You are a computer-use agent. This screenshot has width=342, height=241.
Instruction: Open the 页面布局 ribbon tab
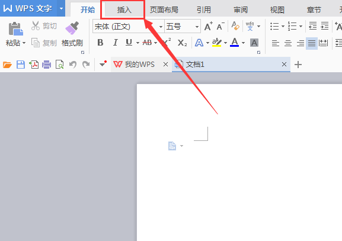pyautogui.click(x=164, y=10)
